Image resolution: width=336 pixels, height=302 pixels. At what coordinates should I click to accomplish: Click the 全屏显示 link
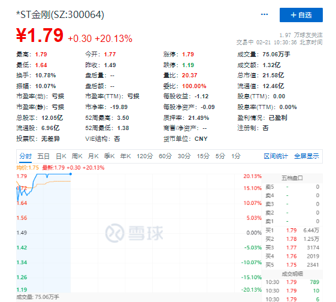pyautogui.click(x=307, y=156)
